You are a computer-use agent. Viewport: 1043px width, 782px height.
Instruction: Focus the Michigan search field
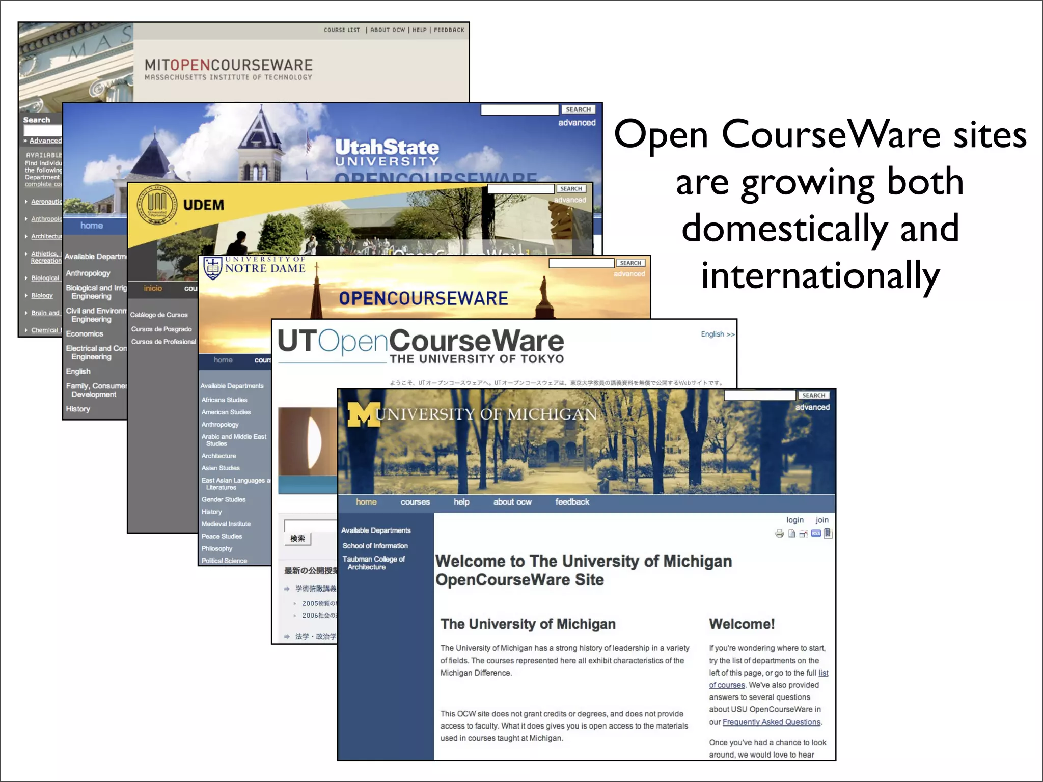759,396
